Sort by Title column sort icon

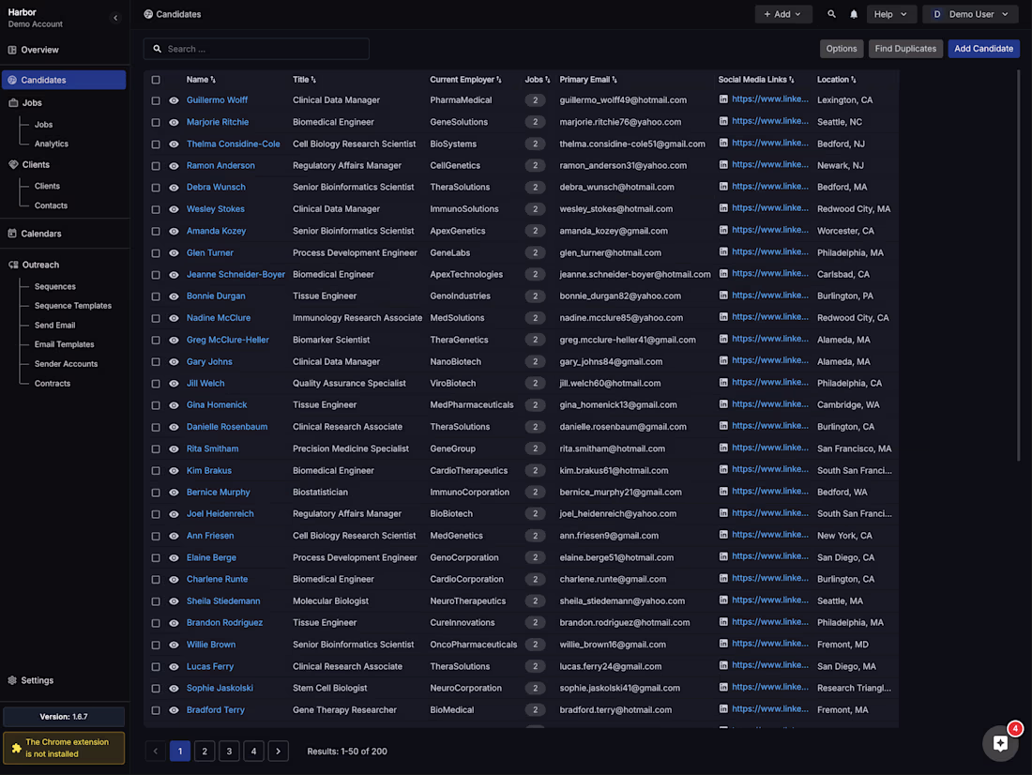click(313, 80)
